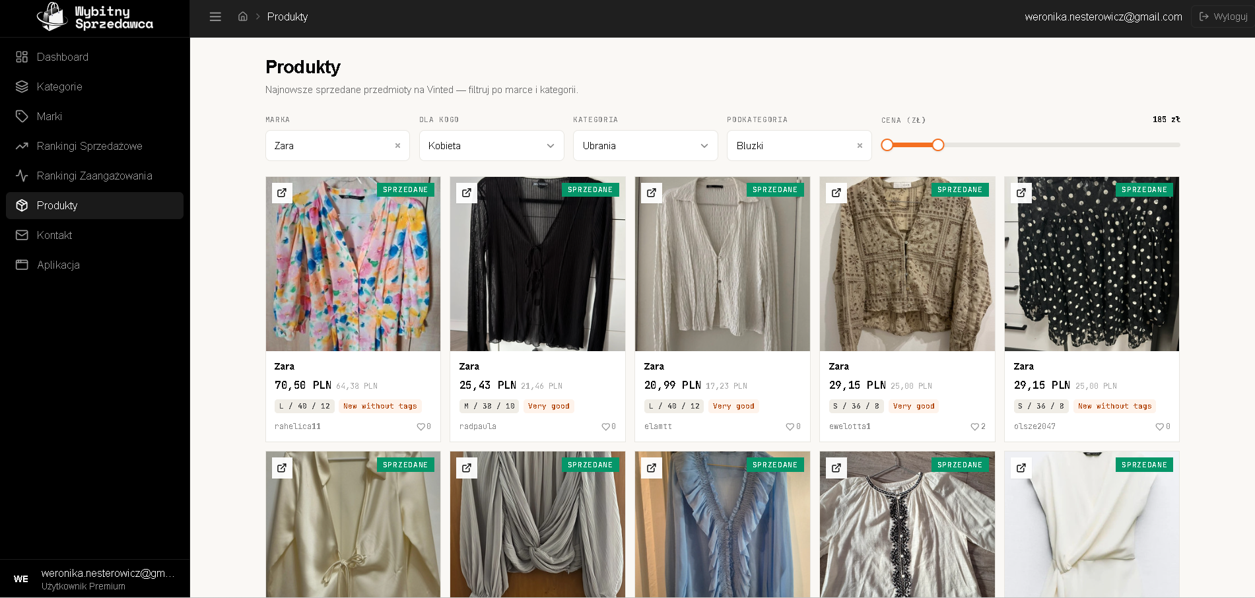
Task: Like the elamtt item heart icon
Action: click(x=790, y=427)
